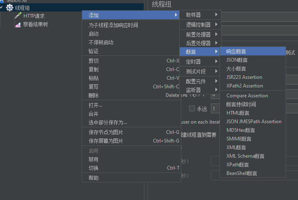Open 帮助 from the context menu
298x200 pixels.
(131, 178)
